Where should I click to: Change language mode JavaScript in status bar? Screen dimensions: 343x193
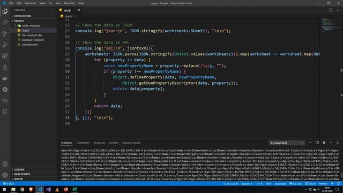click(x=280, y=183)
